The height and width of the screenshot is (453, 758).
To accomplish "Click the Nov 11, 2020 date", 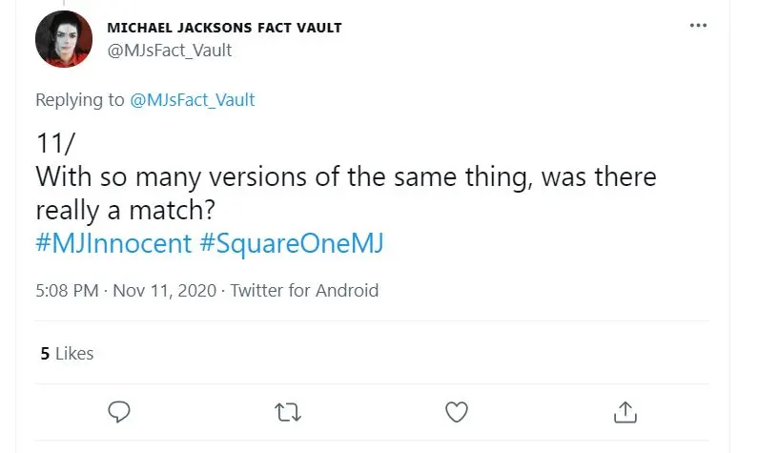I will (x=166, y=291).
